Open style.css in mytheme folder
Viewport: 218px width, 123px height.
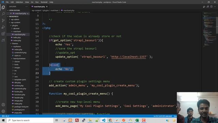[x=17, y=55]
